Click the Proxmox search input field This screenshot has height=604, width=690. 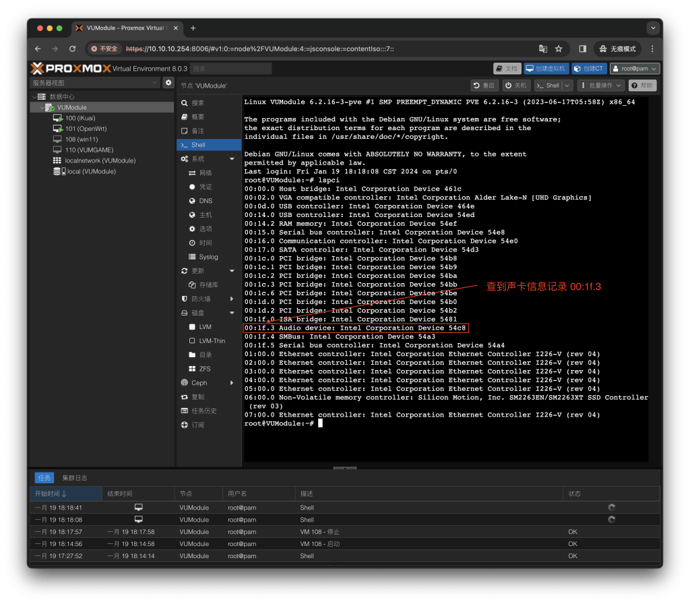coord(231,69)
